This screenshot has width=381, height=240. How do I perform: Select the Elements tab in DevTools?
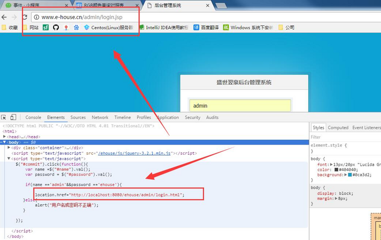tap(56, 117)
